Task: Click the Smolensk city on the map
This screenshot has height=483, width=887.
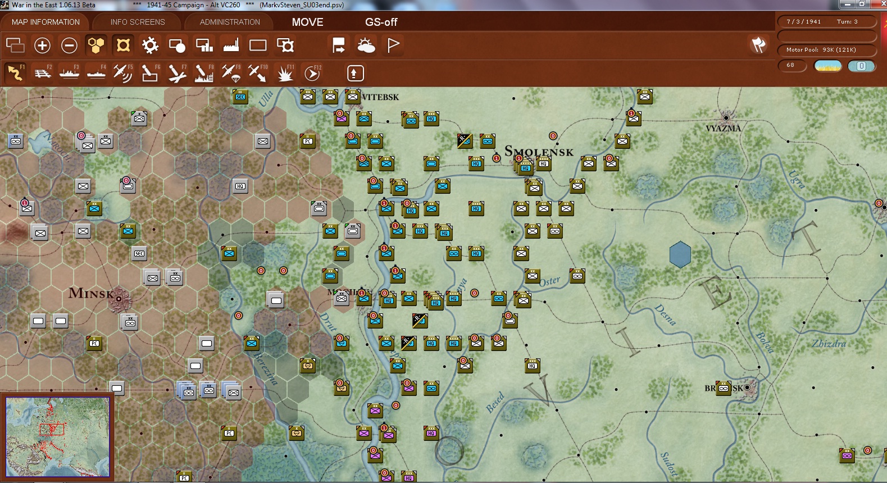Action: tap(539, 151)
